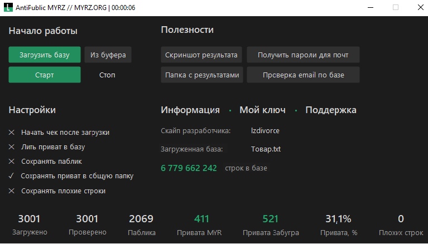
Task: Open the 'Мой ключ' tab
Action: [x=262, y=110]
